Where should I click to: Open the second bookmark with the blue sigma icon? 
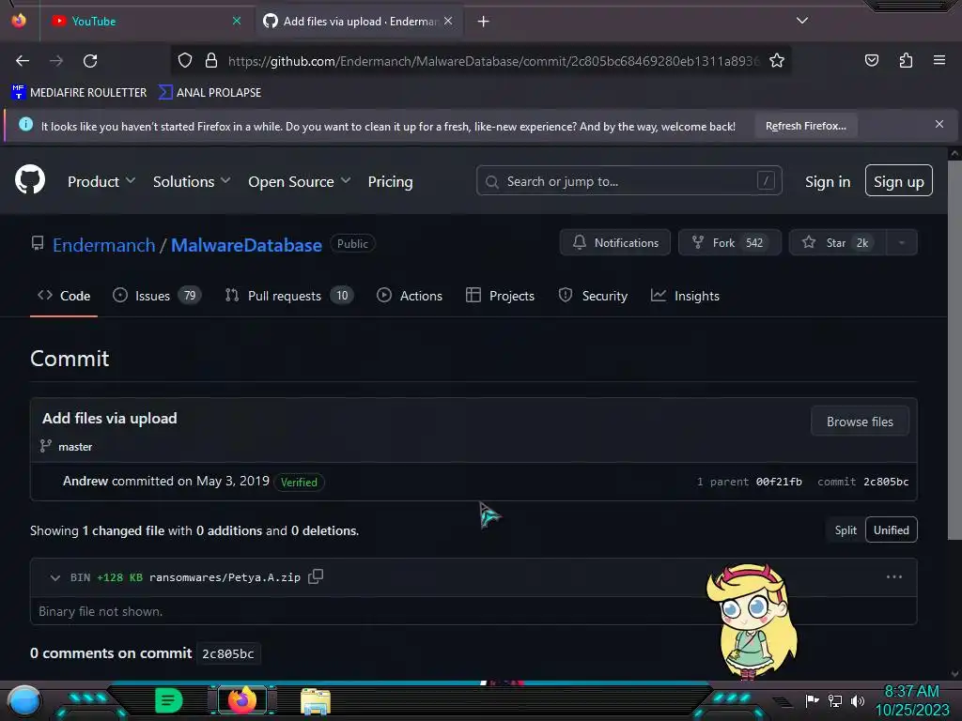coord(209,93)
